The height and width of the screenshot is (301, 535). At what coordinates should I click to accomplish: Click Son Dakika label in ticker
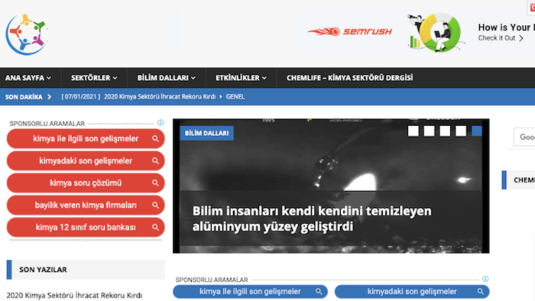click(x=24, y=97)
